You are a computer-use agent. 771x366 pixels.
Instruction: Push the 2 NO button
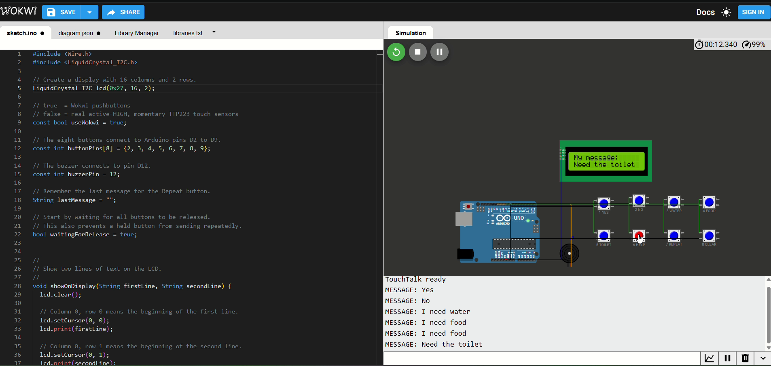[639, 200]
